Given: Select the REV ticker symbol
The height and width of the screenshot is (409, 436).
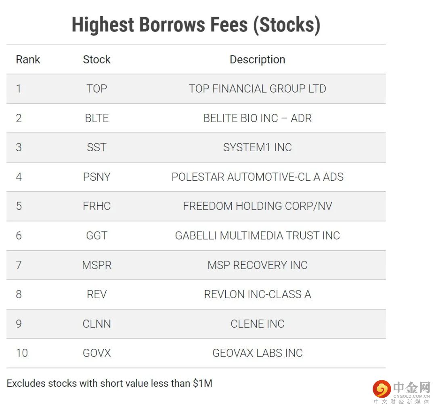Looking at the screenshot, I should [x=96, y=294].
